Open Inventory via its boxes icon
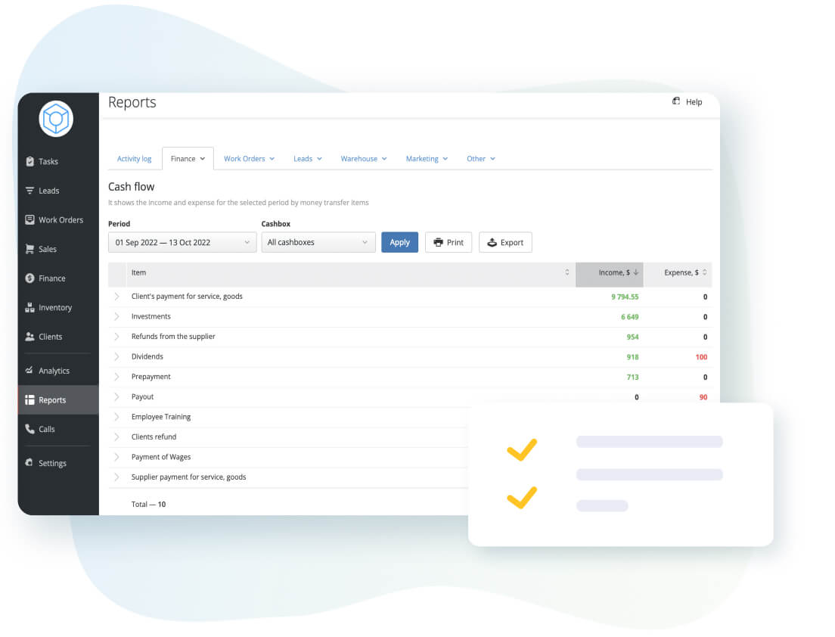Viewport: 835px width, 637px height. click(30, 308)
